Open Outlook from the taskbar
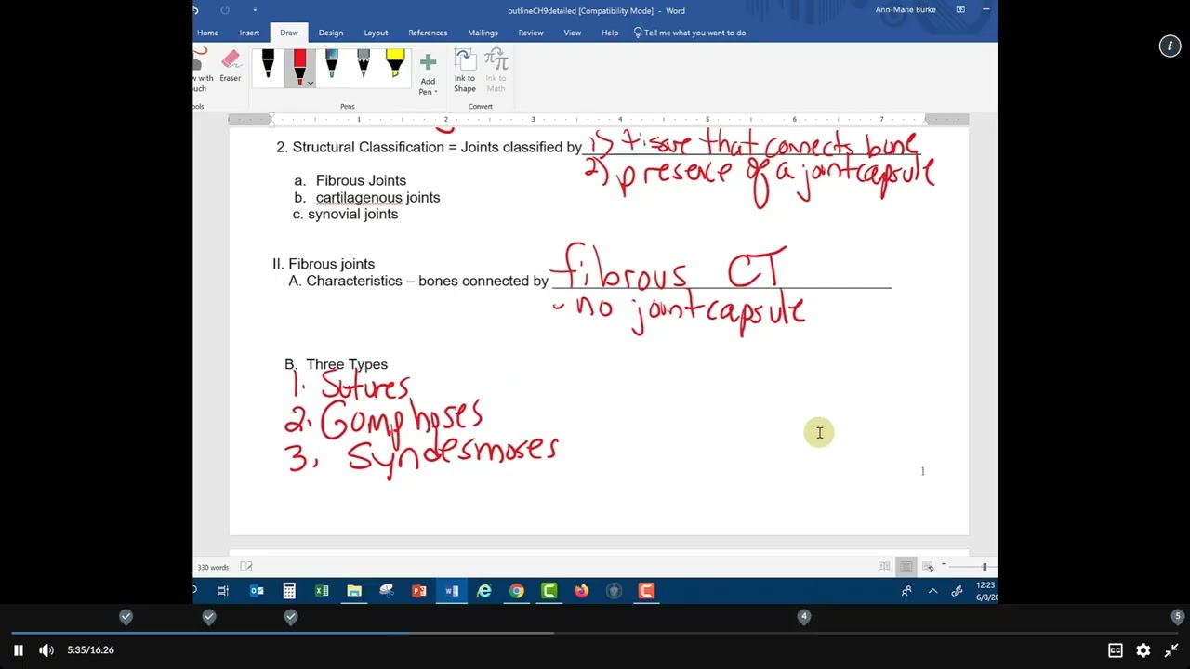The width and height of the screenshot is (1190, 669). [257, 591]
